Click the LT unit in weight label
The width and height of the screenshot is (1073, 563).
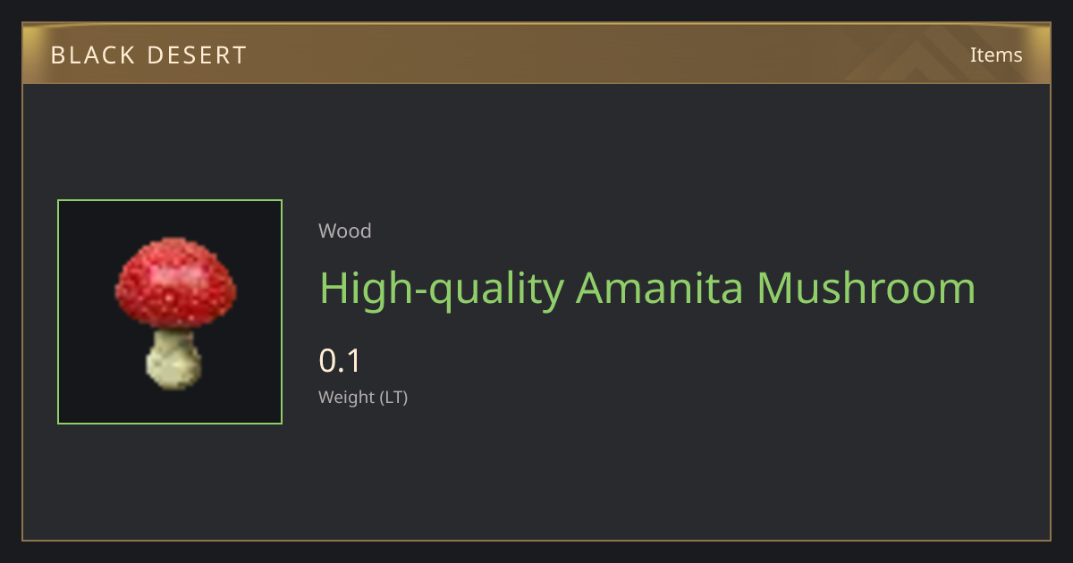pos(393,398)
